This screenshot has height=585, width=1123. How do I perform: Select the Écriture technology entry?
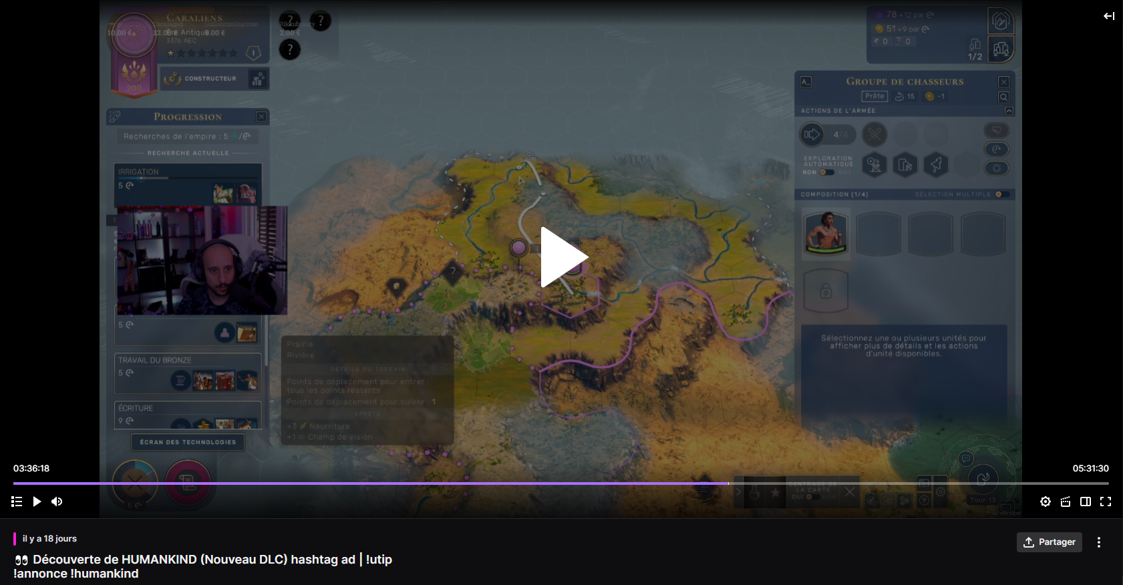[x=188, y=415]
